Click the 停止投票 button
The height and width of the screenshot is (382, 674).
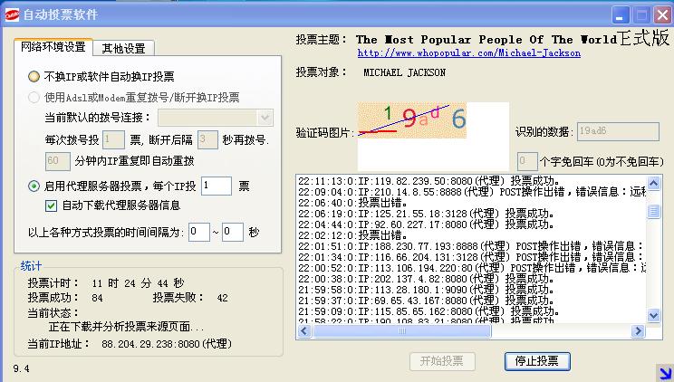537,361
